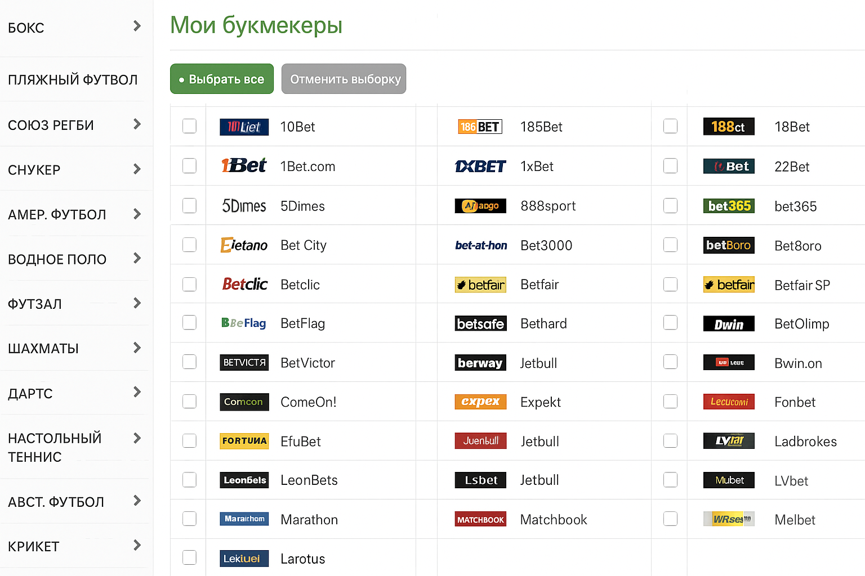Select the Ladbrokes checkbox
Screen dimensions: 865x576
click(x=670, y=440)
